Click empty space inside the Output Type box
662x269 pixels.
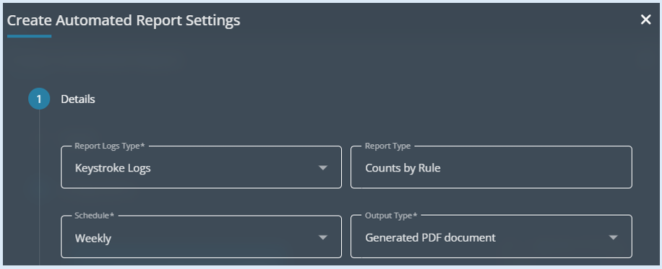click(x=549, y=237)
